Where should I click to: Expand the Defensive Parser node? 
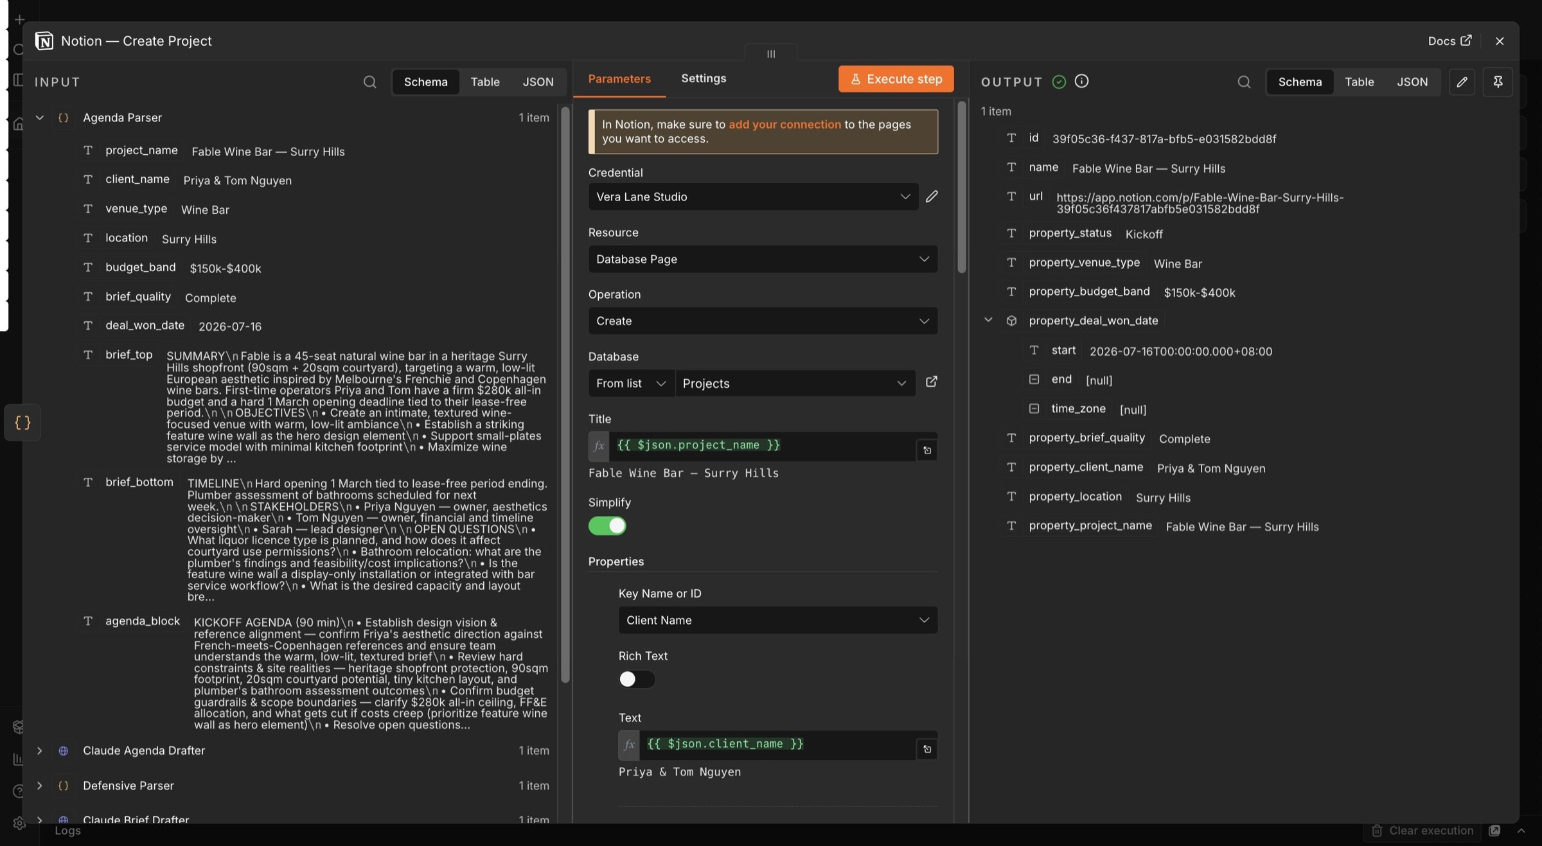click(39, 786)
